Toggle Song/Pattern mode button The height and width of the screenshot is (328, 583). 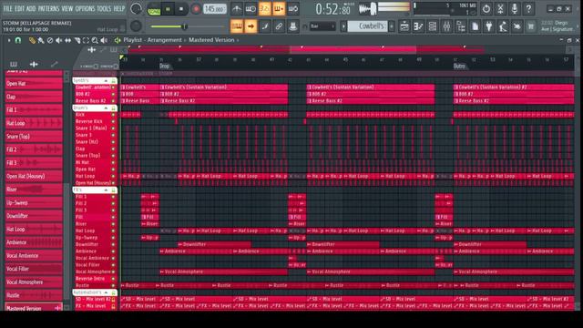coord(154,9)
